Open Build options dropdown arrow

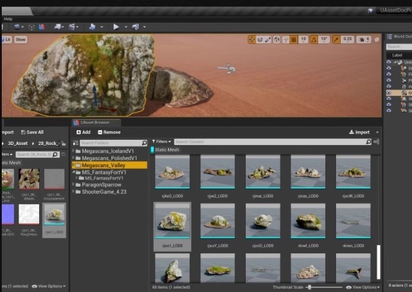[x=102, y=27]
